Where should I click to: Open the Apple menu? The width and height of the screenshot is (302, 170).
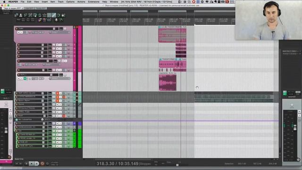coord(4,2)
